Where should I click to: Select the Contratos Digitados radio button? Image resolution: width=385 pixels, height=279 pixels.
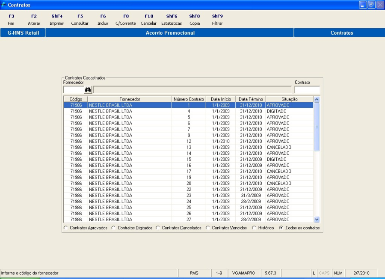coord(113,228)
